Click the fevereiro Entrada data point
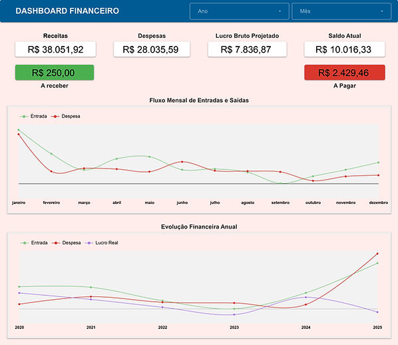This screenshot has width=398, height=345. click(51, 154)
